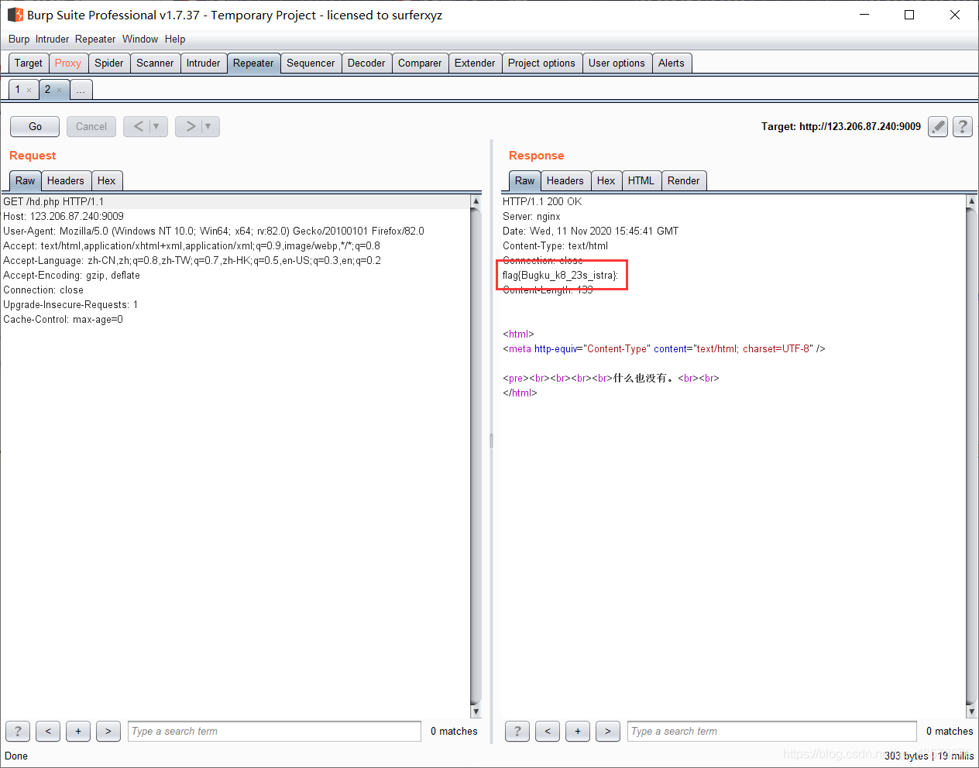Click request scrollbar down arrow

coord(476,711)
